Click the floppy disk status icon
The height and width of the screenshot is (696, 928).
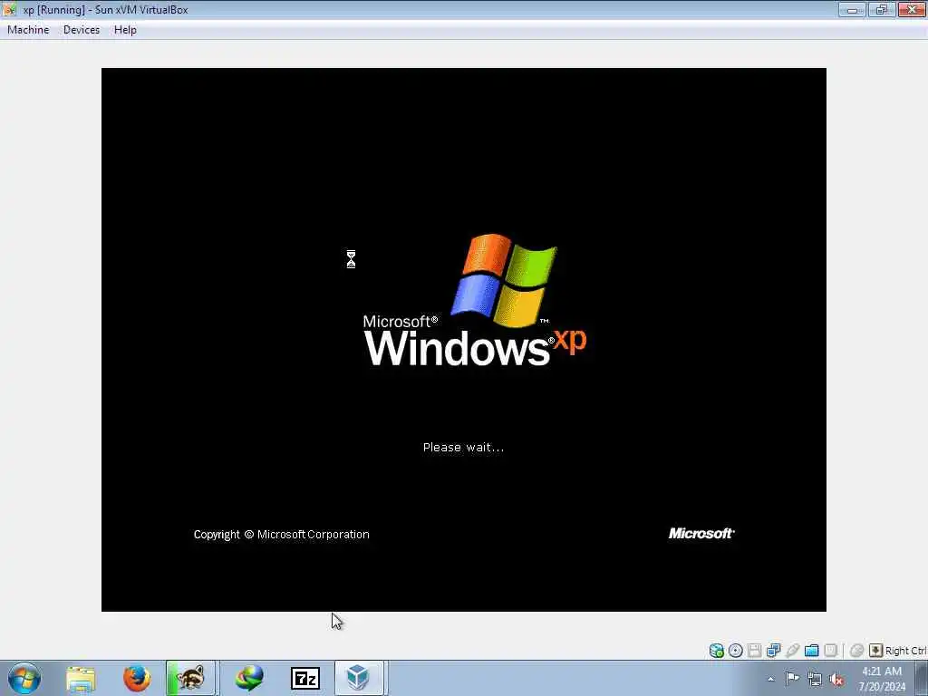[x=754, y=651]
